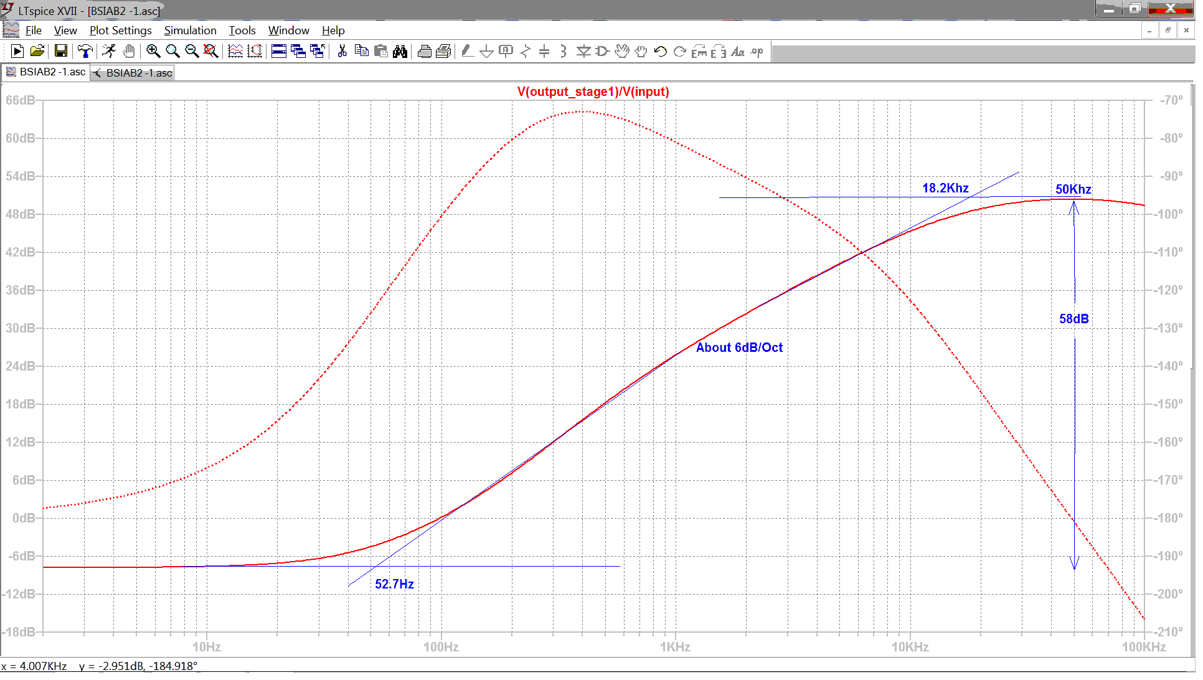Close the inner document window

1186,31
